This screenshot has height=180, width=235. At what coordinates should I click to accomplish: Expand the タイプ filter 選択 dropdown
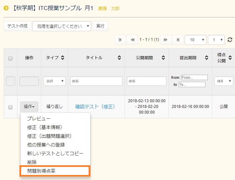pyautogui.click(x=54, y=81)
